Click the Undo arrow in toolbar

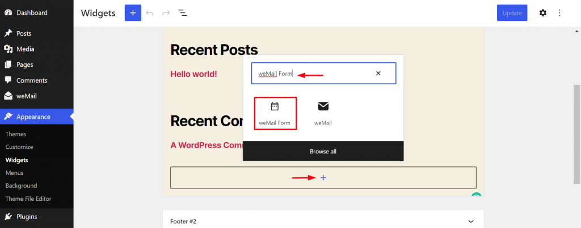coord(150,13)
